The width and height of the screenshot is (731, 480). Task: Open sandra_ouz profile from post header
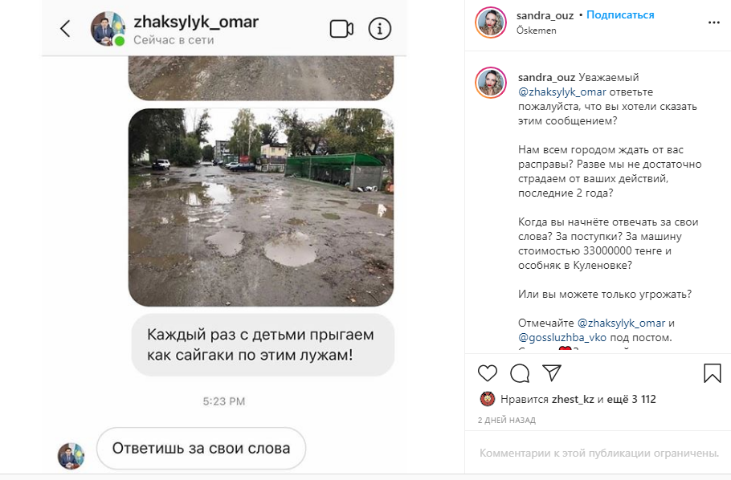pos(545,15)
